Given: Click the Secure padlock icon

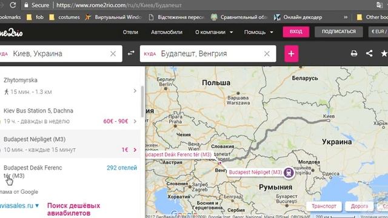Looking at the screenshot, I should click(x=26, y=5).
